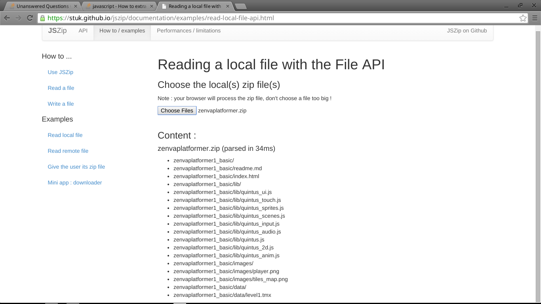Open the Chrome hamburger menu

click(x=535, y=18)
